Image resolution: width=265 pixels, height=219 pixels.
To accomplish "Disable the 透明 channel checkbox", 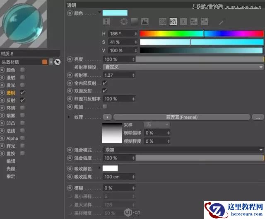I will pos(22,92).
